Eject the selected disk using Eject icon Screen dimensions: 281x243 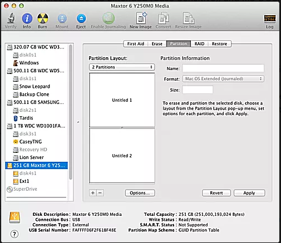point(81,18)
